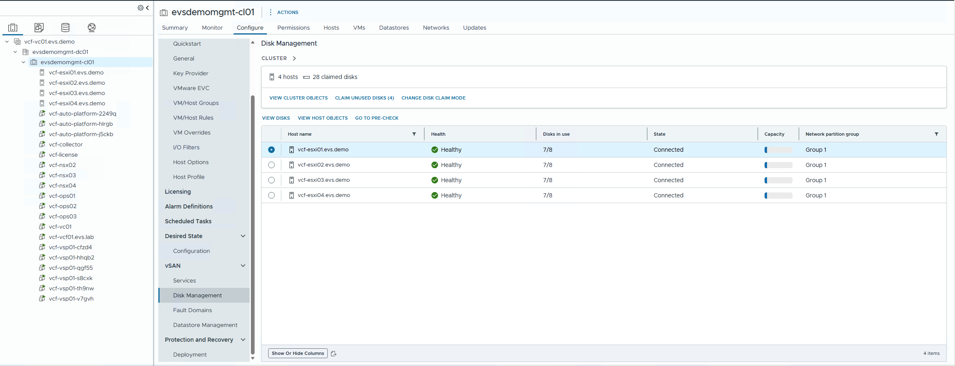Click the sidebar settings gear icon
Viewport: 955px width, 366px height.
click(141, 8)
